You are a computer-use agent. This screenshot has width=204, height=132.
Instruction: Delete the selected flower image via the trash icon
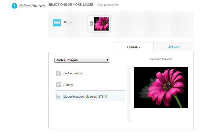pyautogui.click(x=91, y=23)
